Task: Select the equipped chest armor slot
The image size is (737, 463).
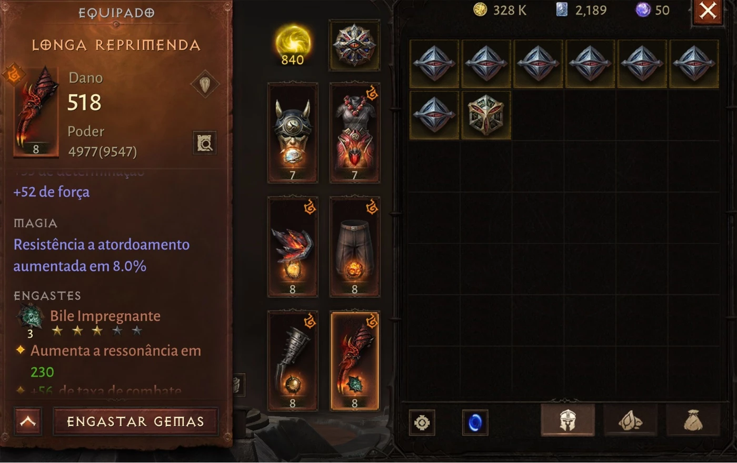Action: [x=354, y=133]
